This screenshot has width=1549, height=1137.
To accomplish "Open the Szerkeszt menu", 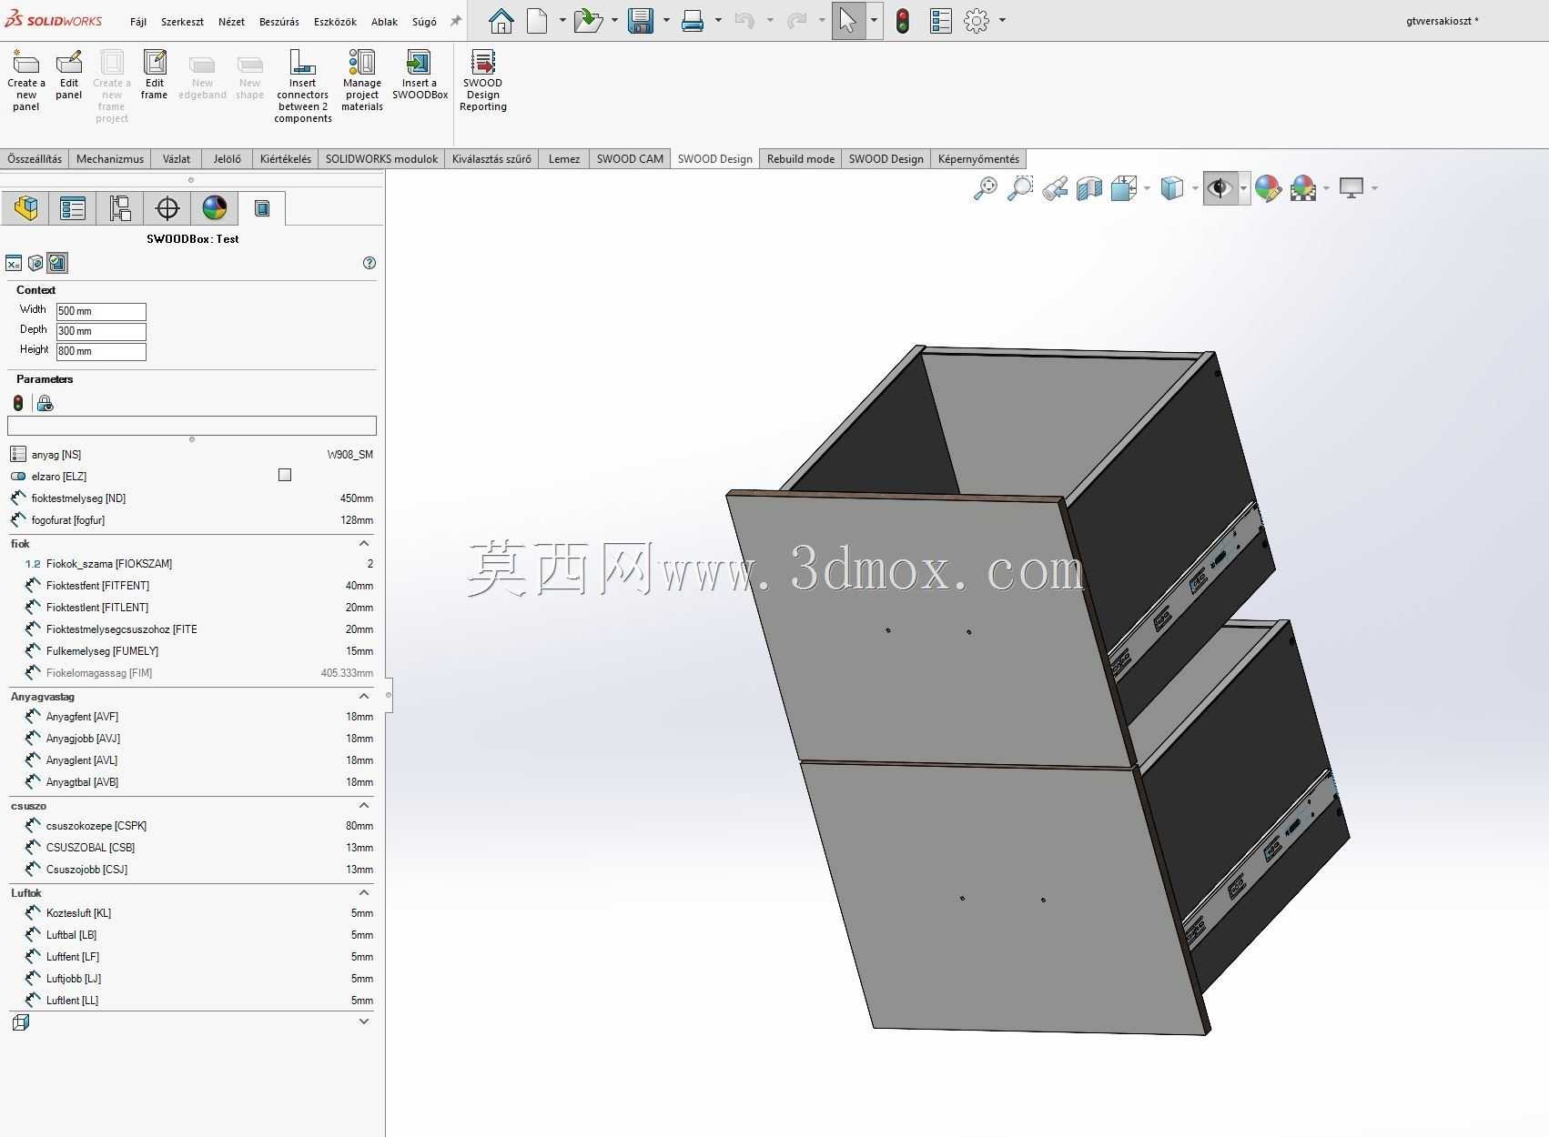I will click(182, 22).
